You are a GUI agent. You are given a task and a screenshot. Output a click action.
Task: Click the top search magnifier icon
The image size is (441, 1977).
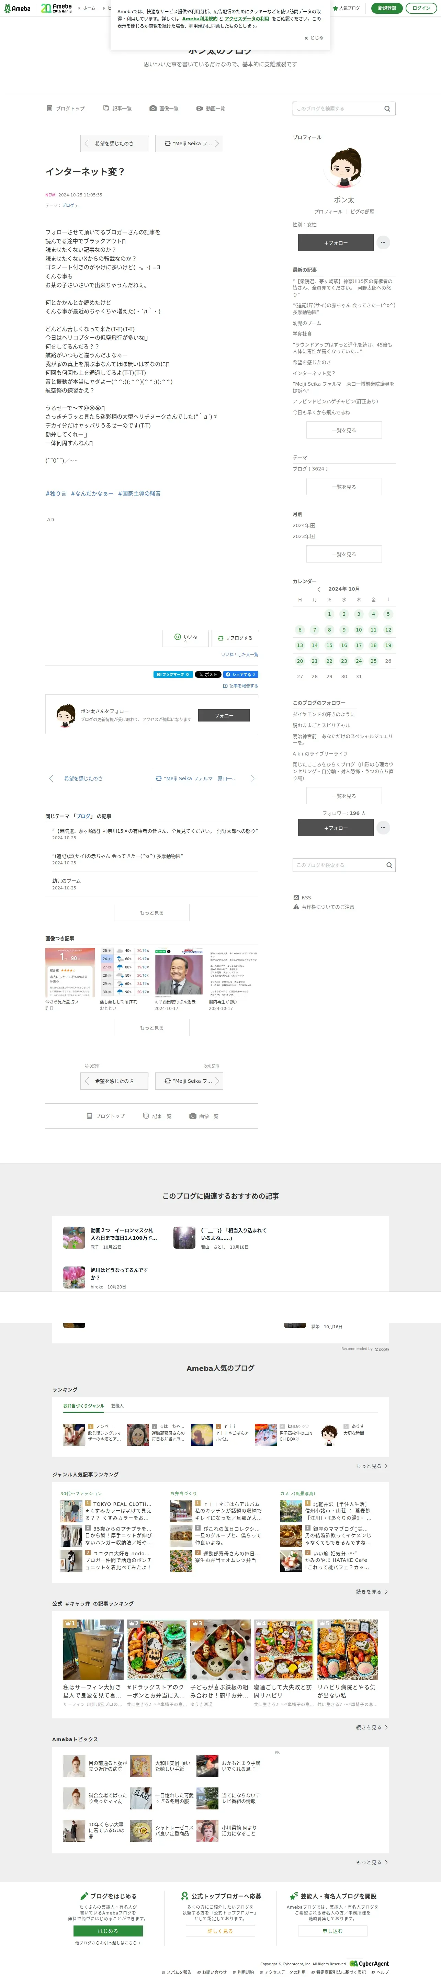(387, 108)
